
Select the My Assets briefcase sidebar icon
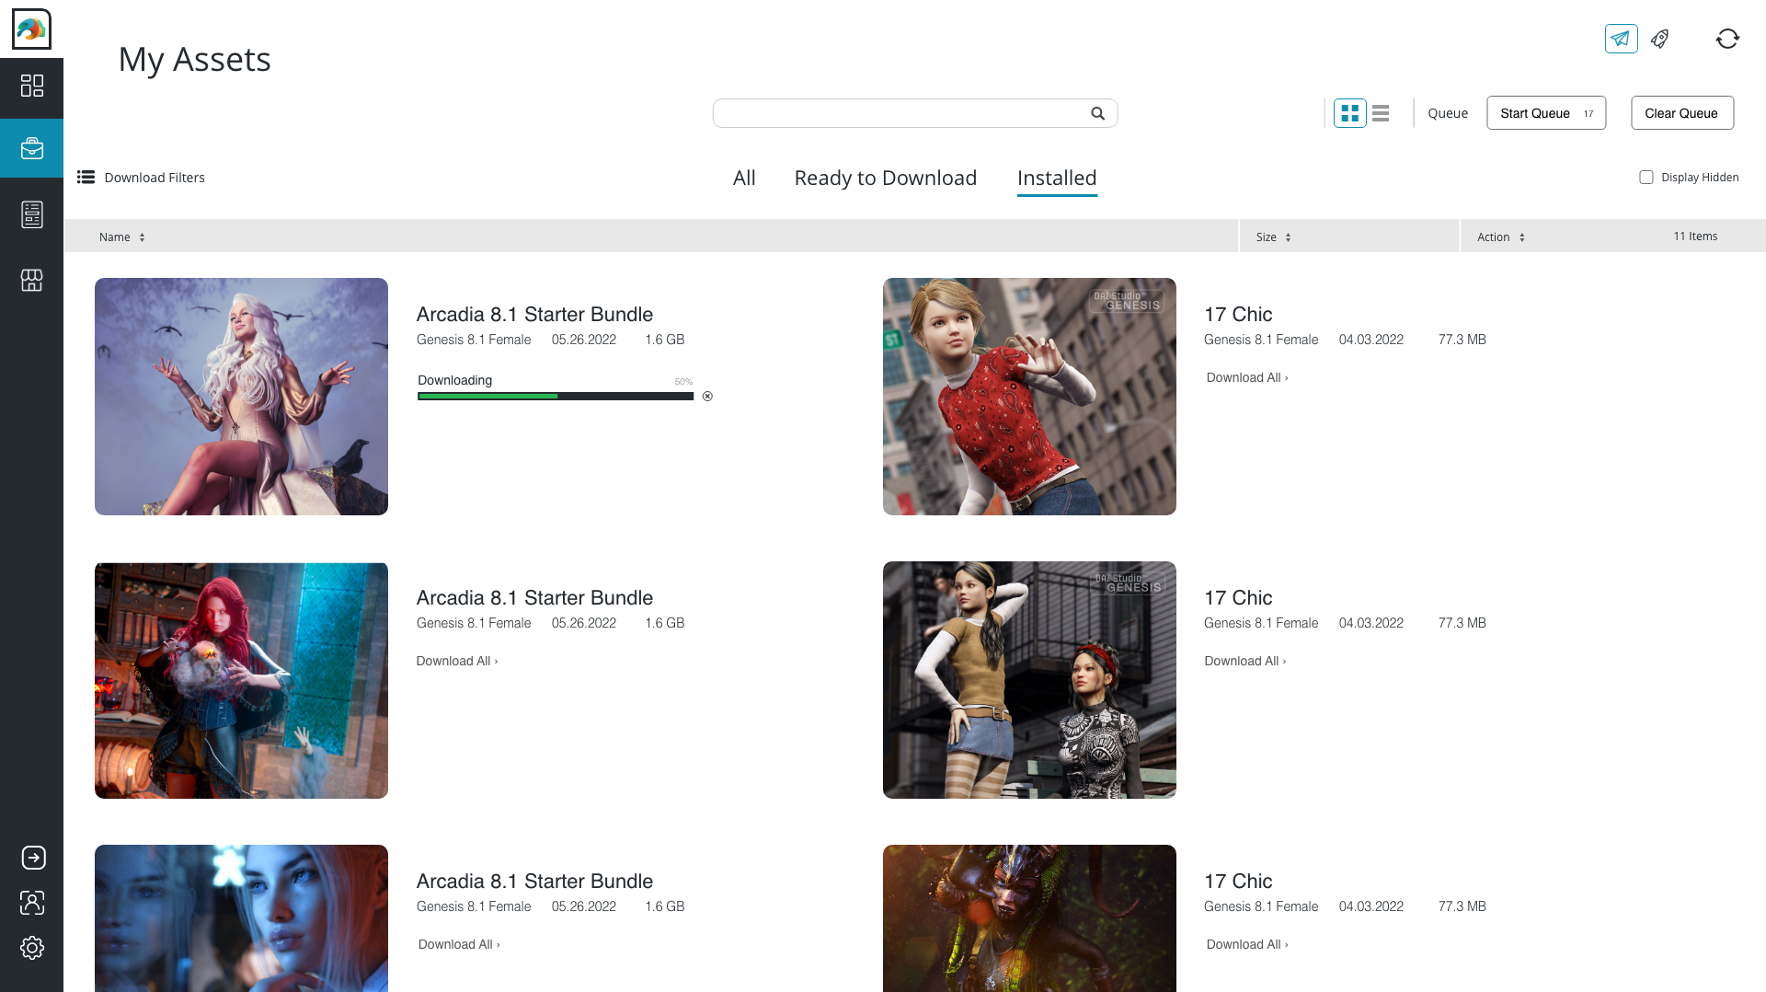click(32, 148)
